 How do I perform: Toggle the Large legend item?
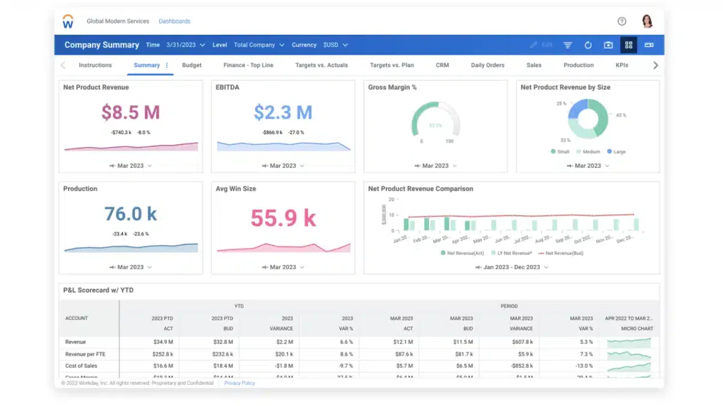pyautogui.click(x=616, y=152)
